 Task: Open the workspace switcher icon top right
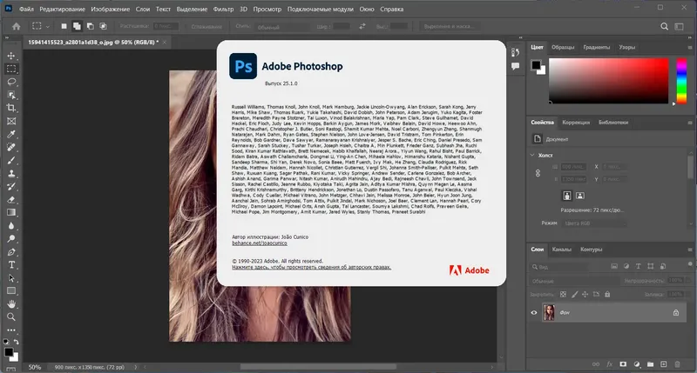point(680,27)
